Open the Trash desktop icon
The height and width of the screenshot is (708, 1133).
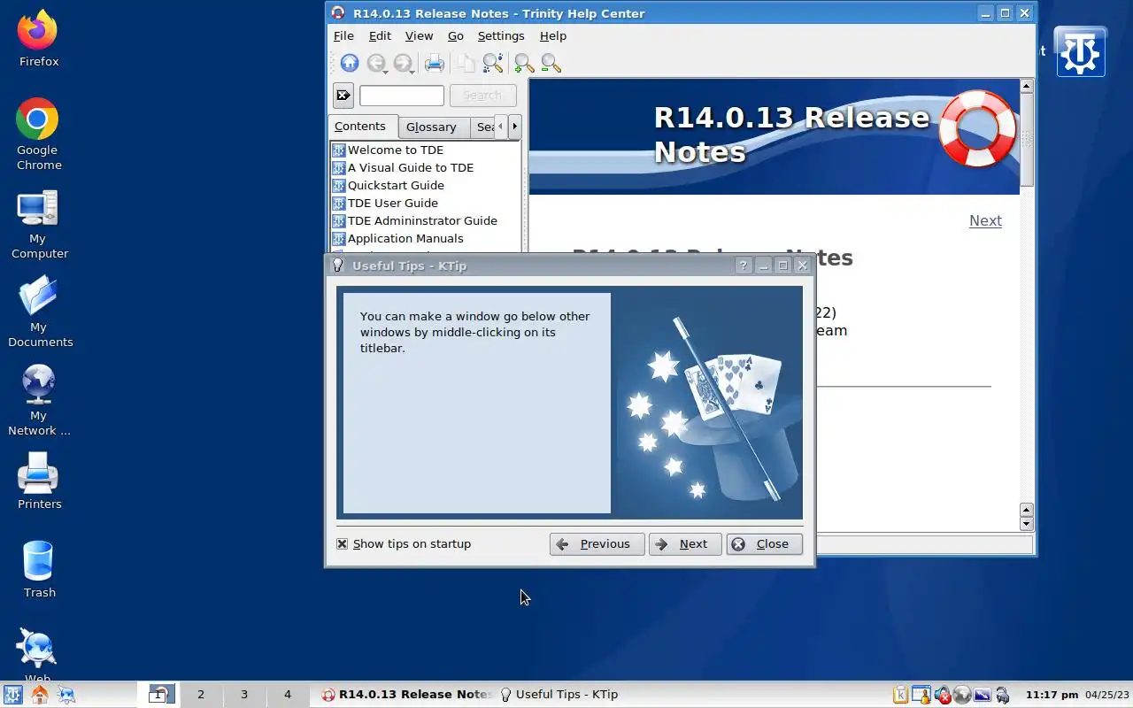38,570
